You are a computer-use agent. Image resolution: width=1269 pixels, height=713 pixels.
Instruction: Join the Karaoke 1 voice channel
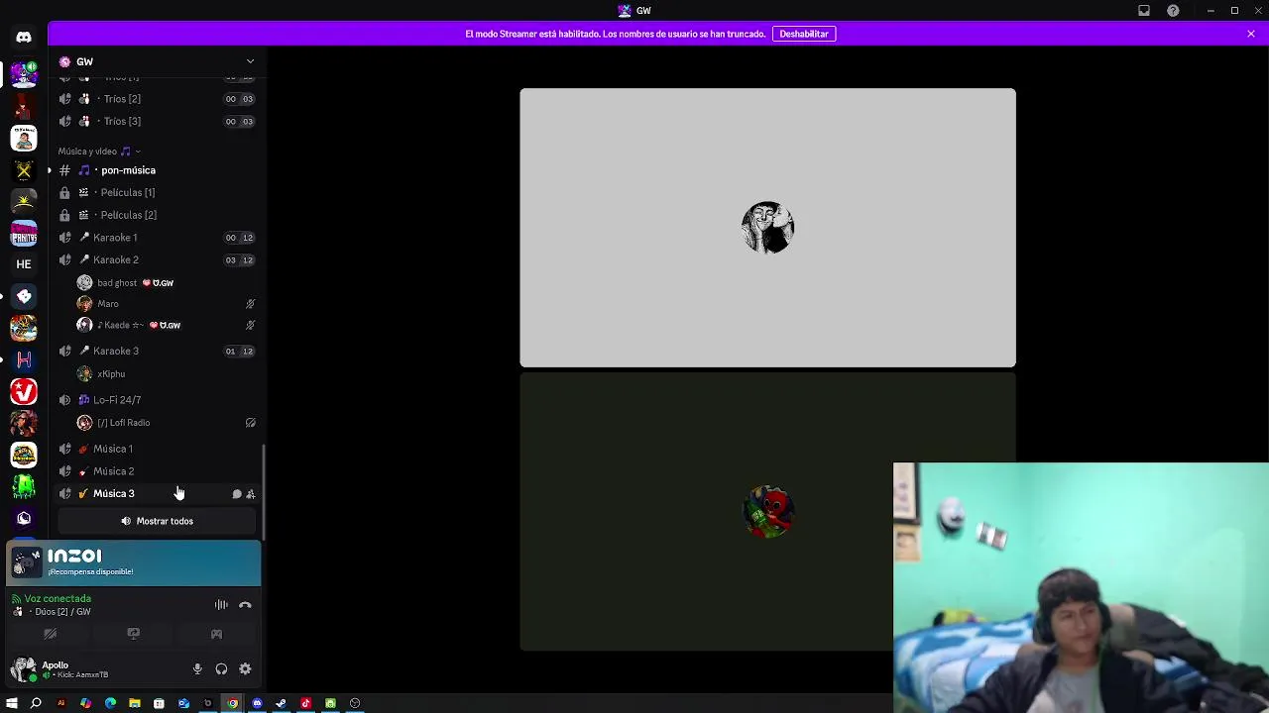click(x=155, y=238)
